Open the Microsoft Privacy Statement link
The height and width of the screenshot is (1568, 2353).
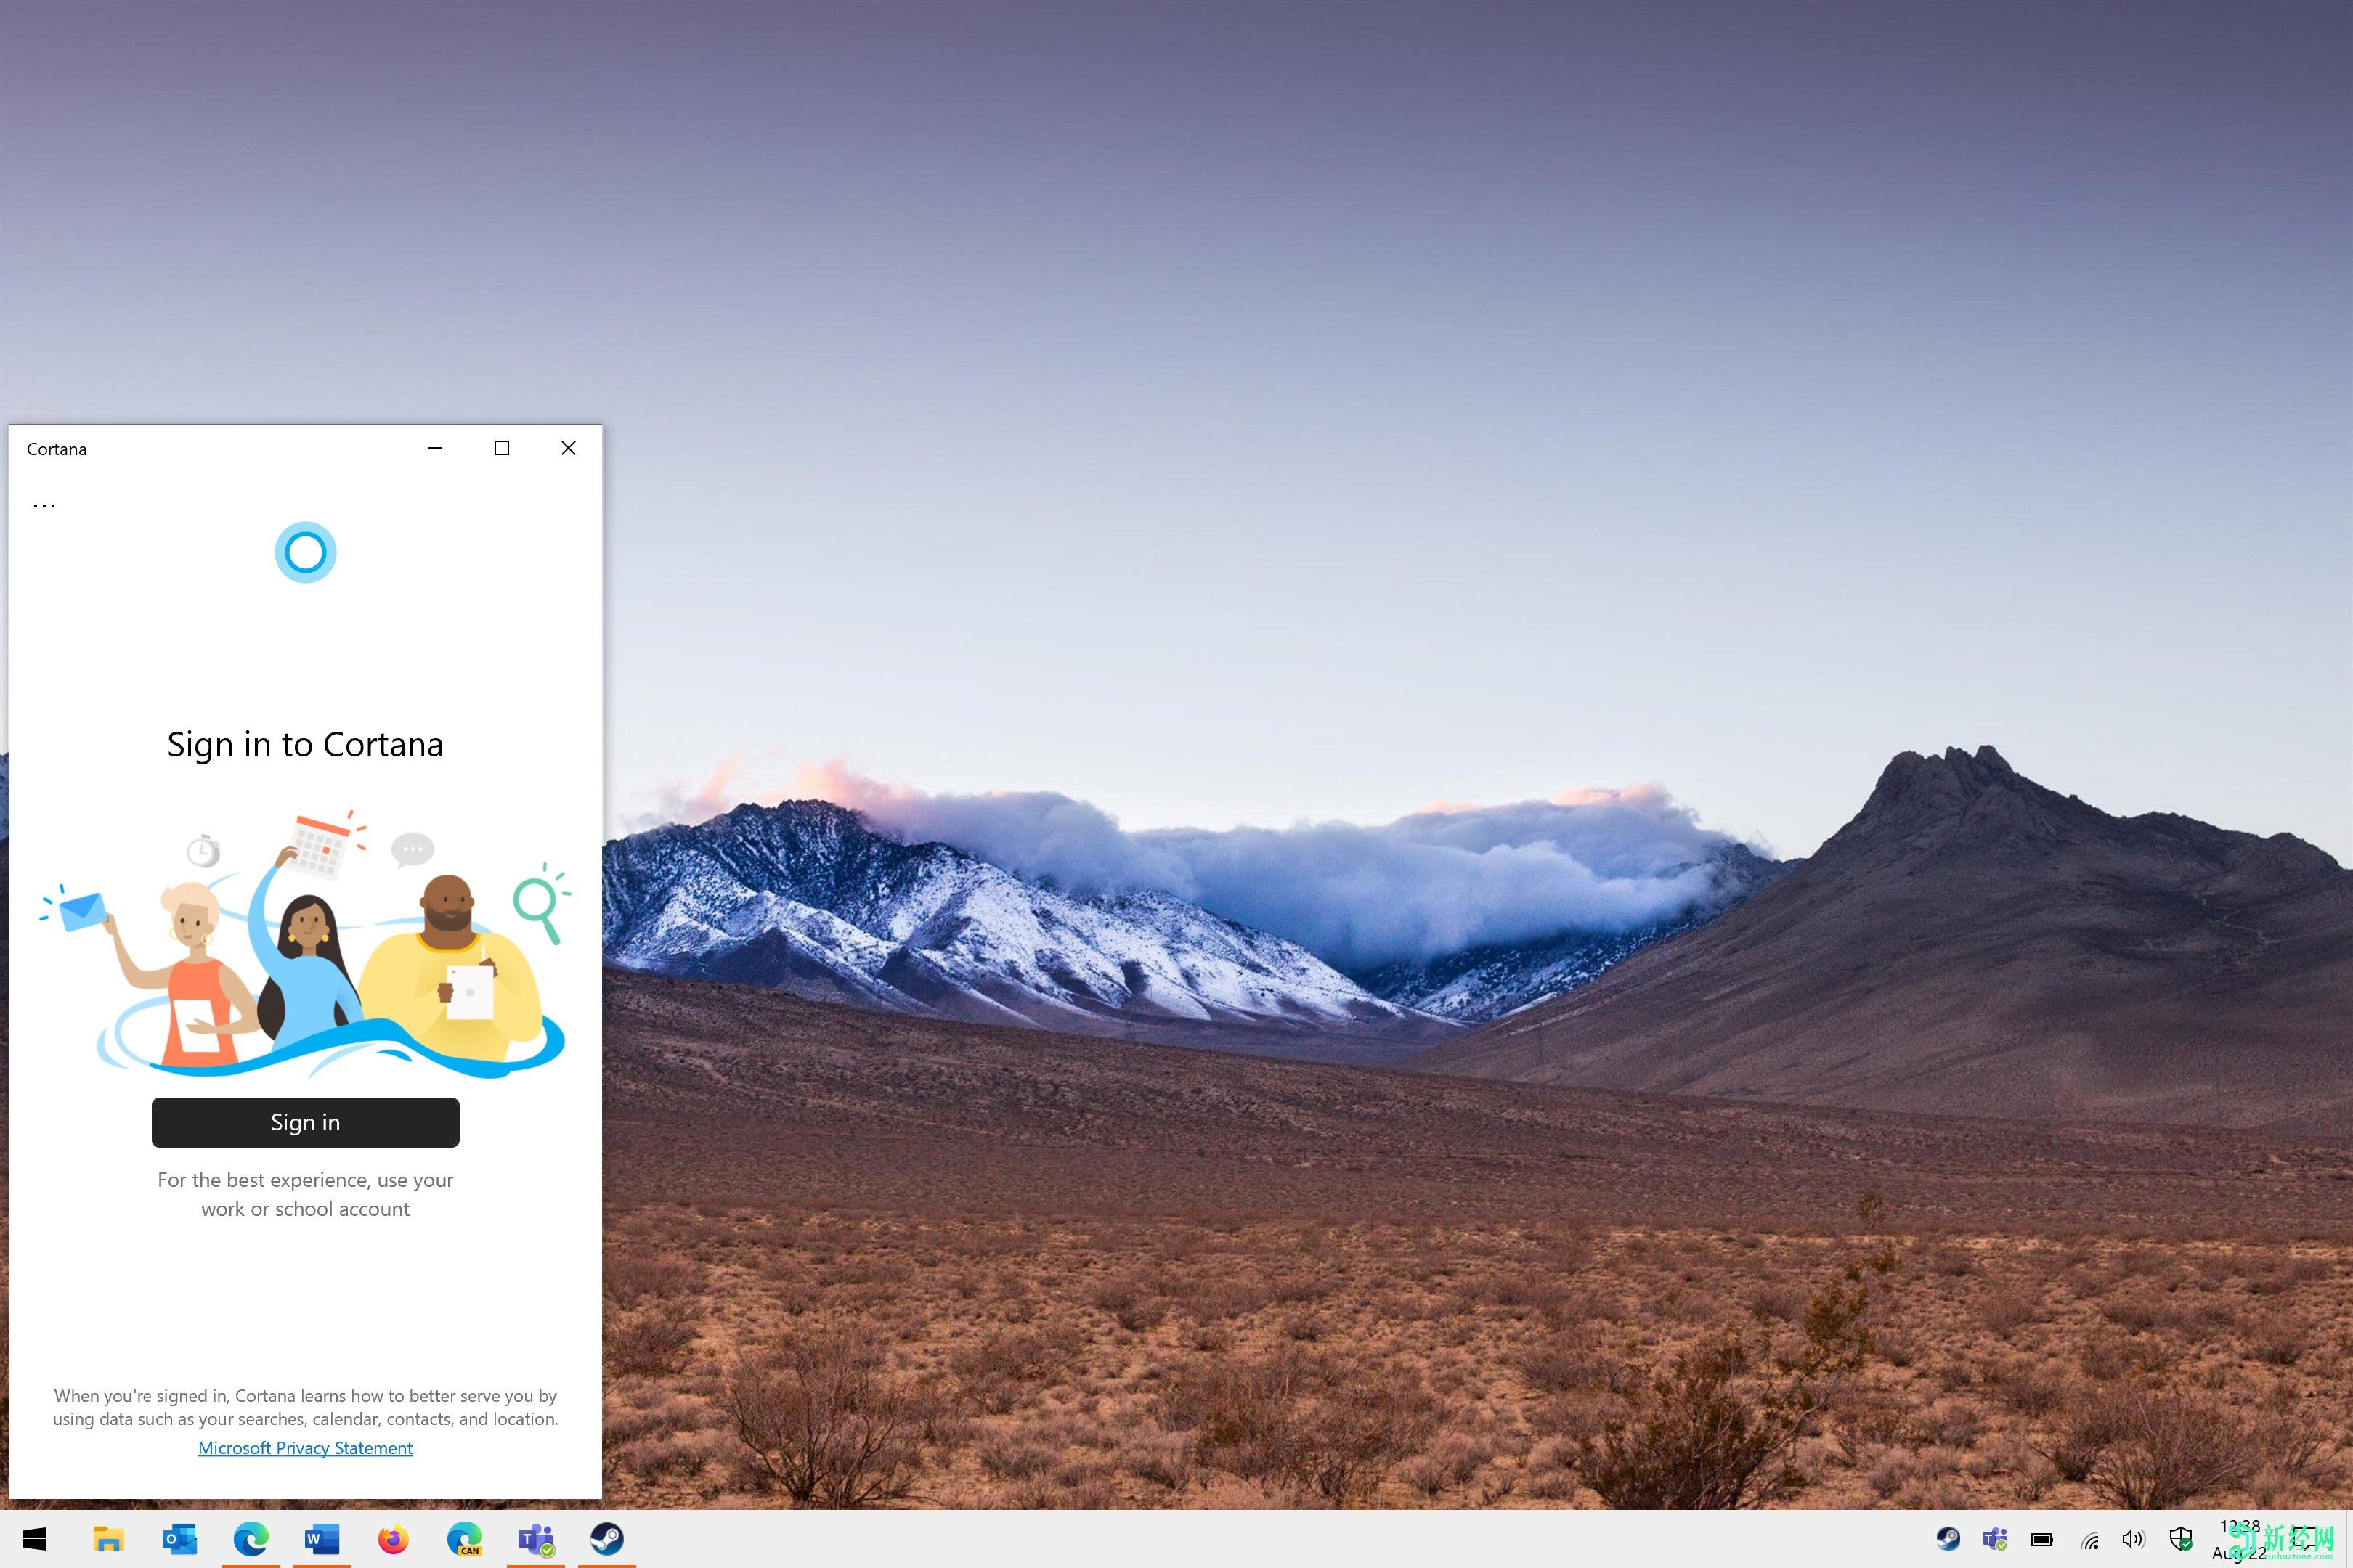click(304, 1447)
